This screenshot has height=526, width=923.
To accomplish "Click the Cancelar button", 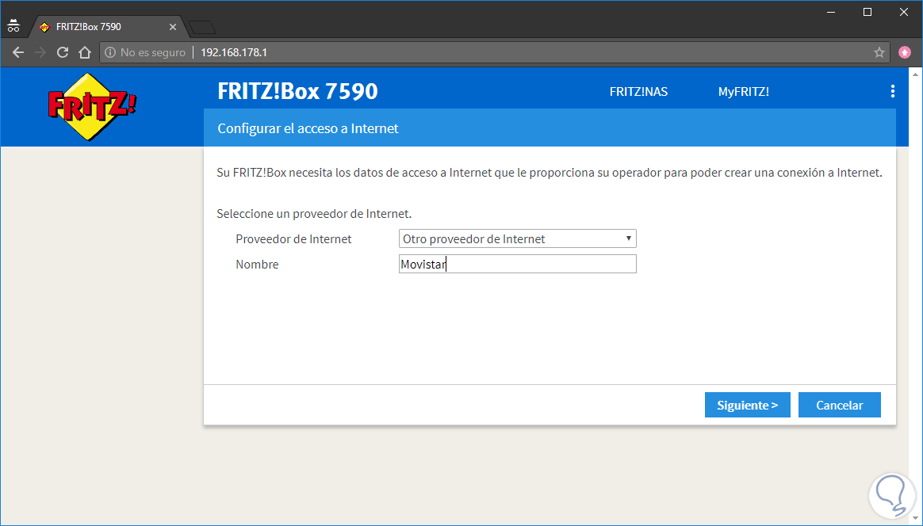I will tap(840, 405).
